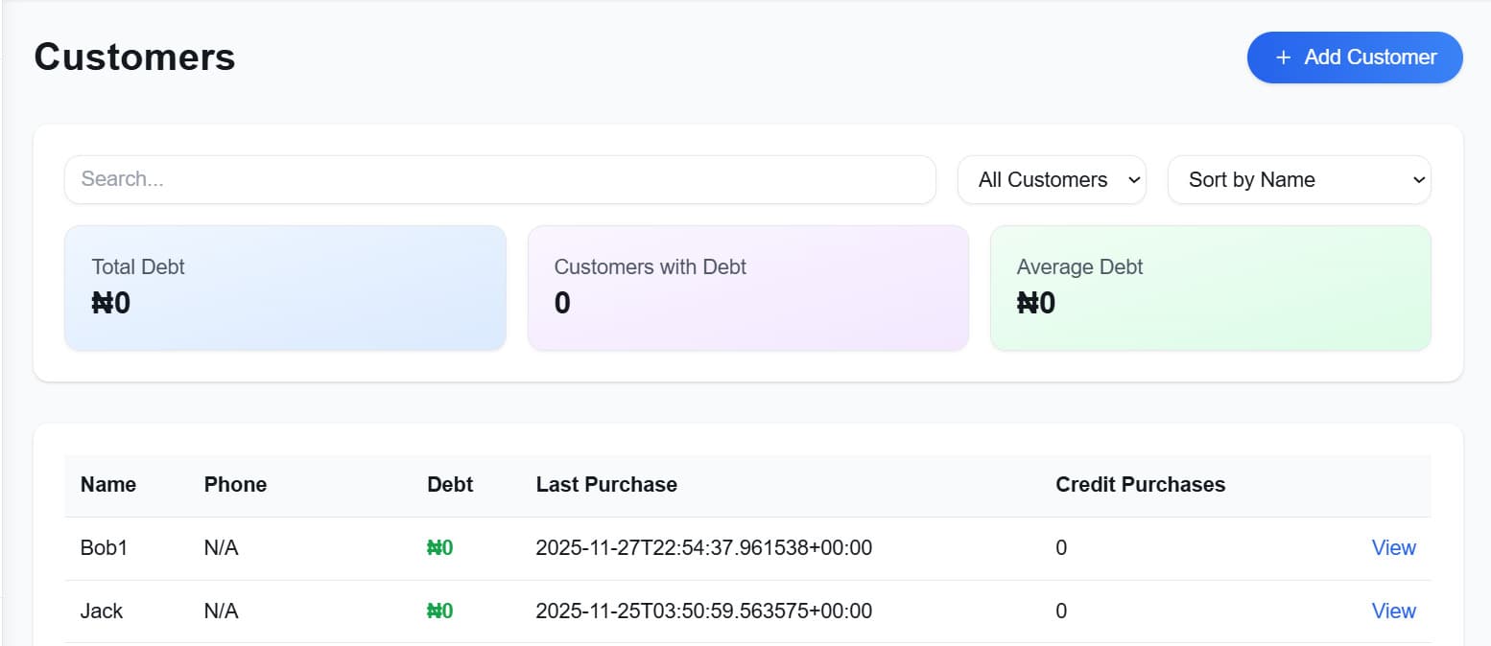Click the Add Customer button
The width and height of the screenshot is (1491, 646).
1354,58
